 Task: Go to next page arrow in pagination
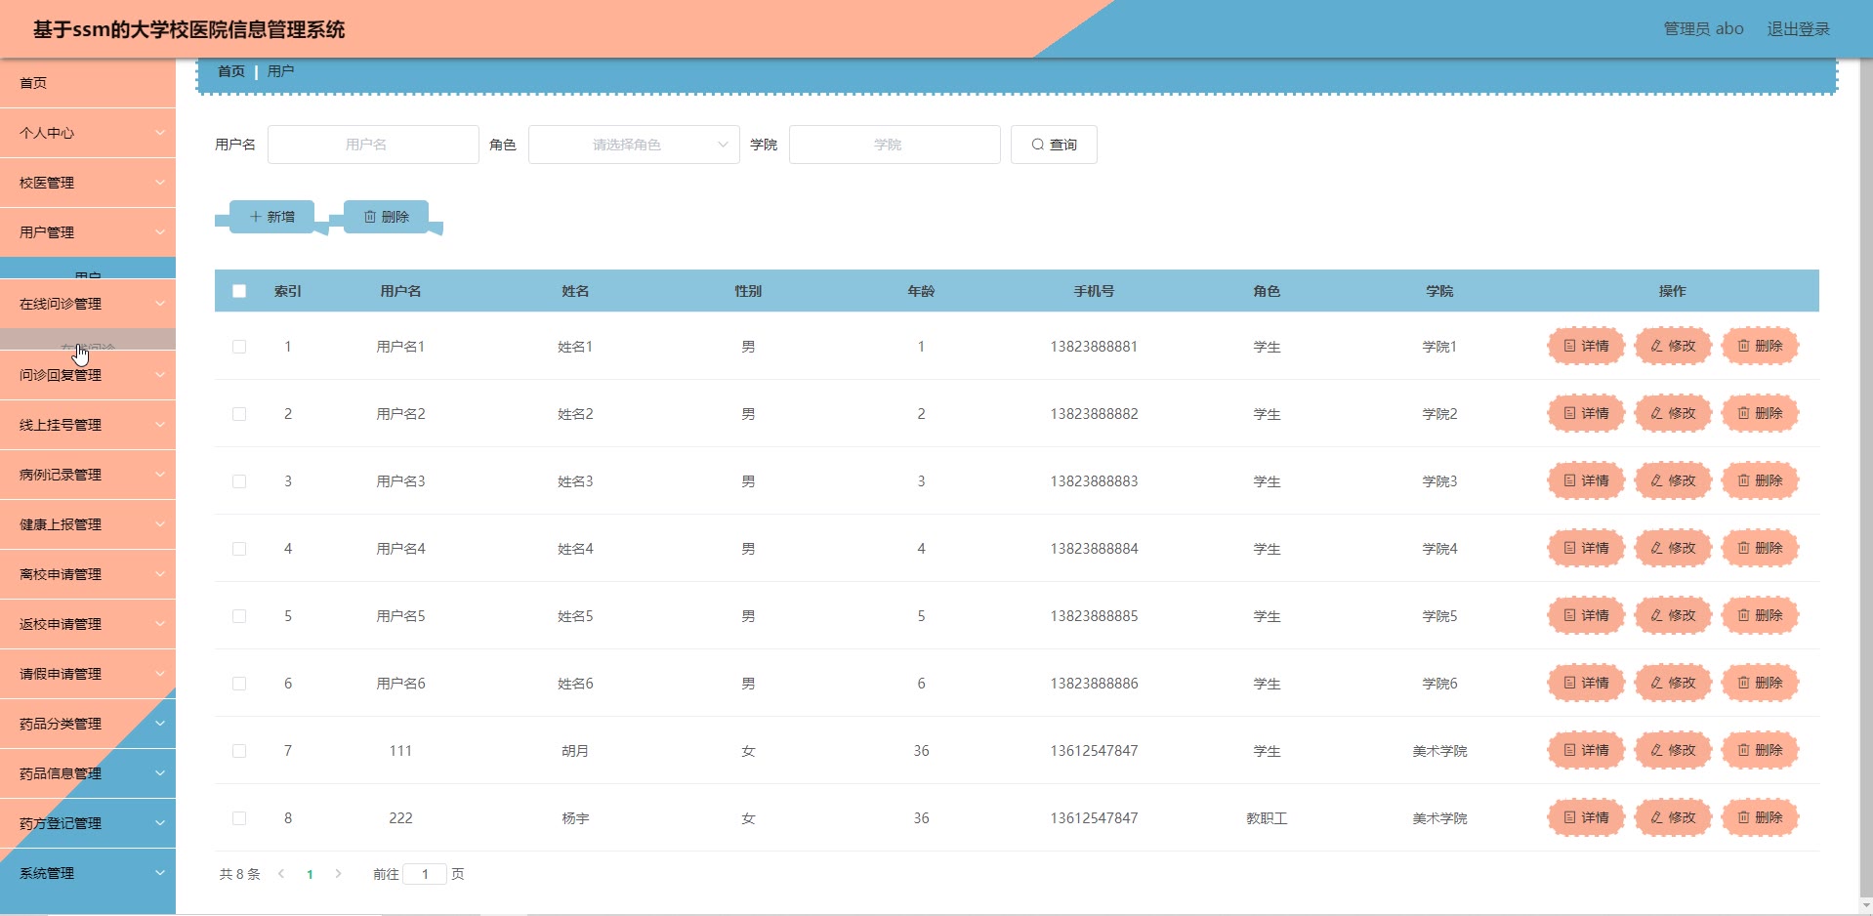[x=338, y=874]
